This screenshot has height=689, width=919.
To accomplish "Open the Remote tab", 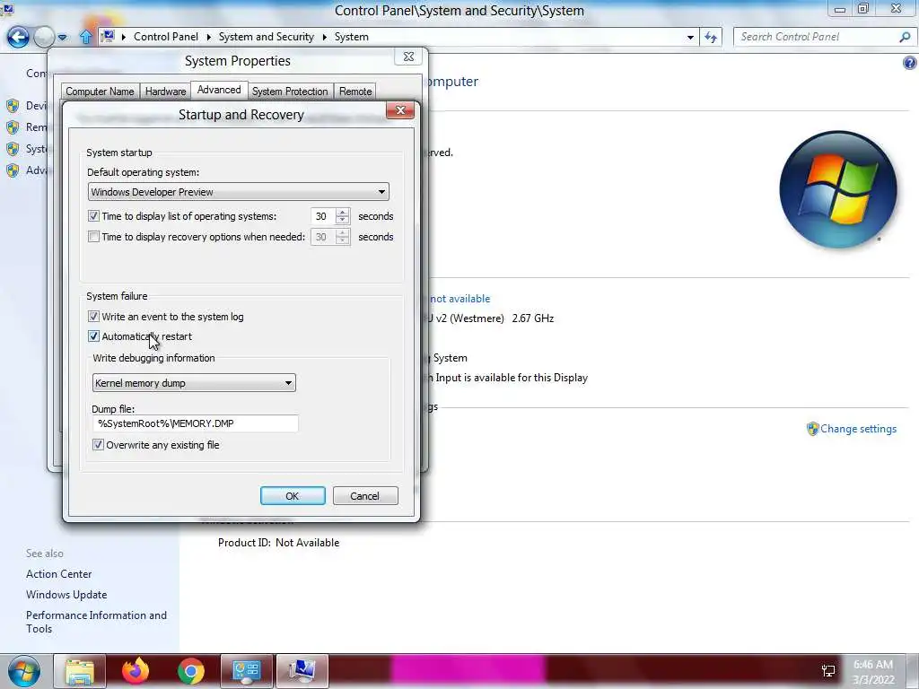I will tap(355, 92).
